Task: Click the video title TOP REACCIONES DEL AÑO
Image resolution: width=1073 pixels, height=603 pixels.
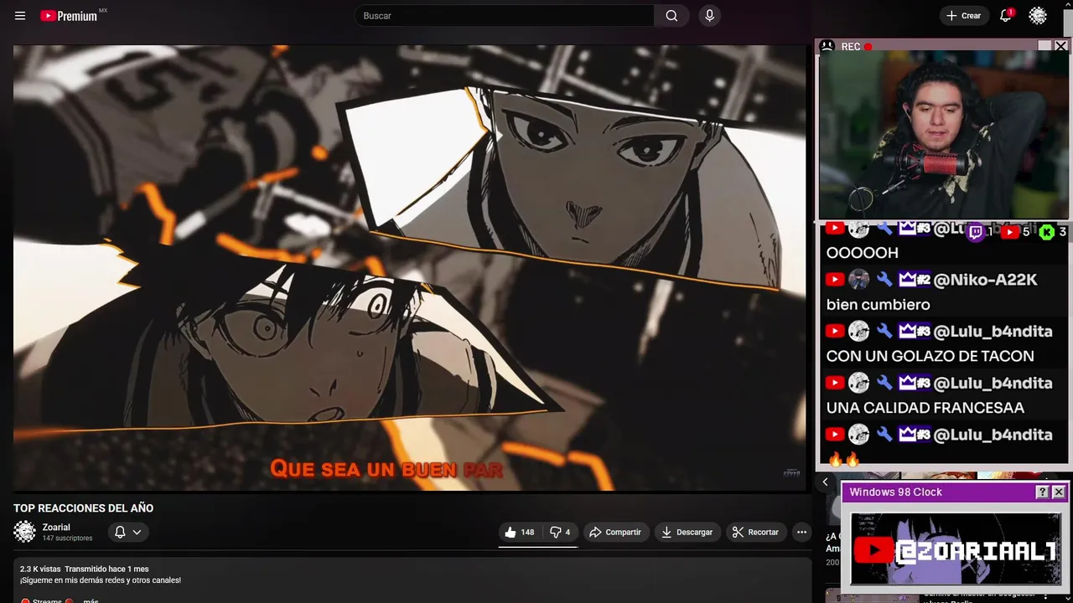Action: tap(83, 508)
